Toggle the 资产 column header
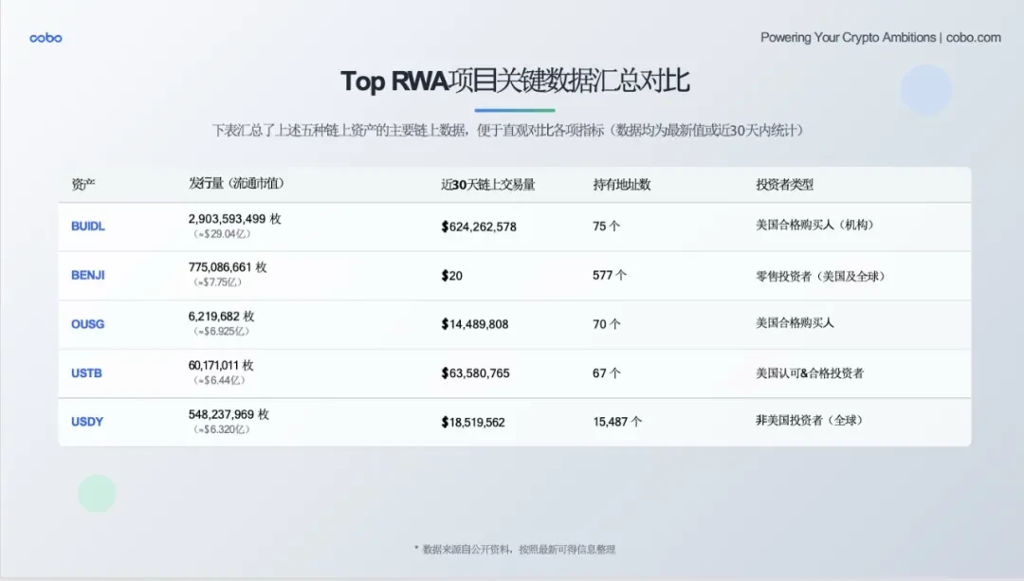The width and height of the screenshot is (1024, 581). (82, 185)
